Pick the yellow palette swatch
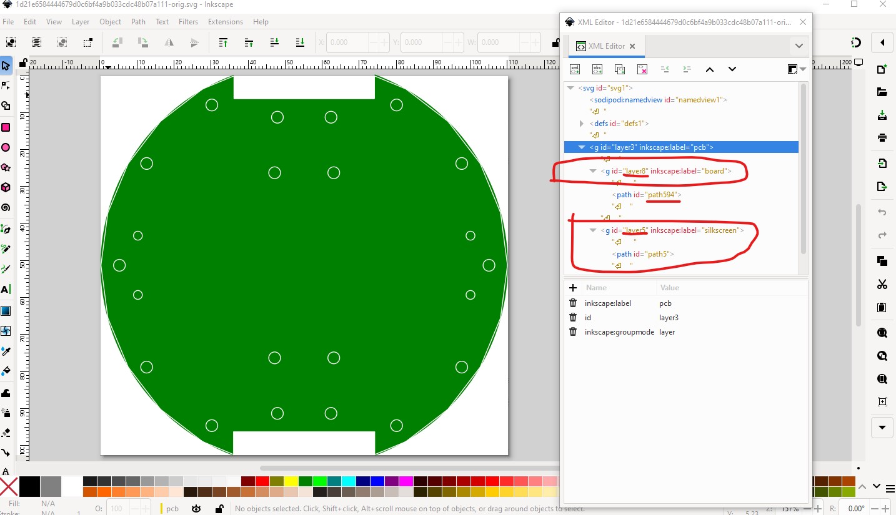This screenshot has height=515, width=896. point(290,481)
